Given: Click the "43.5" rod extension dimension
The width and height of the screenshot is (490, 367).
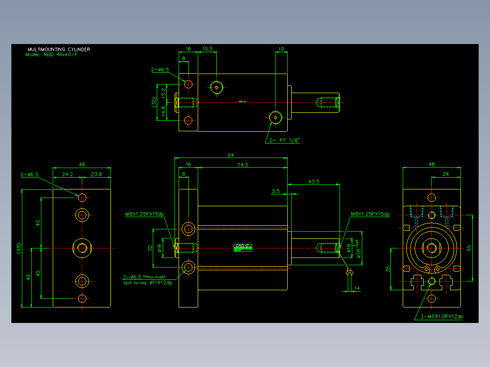Looking at the screenshot, I should tap(314, 182).
